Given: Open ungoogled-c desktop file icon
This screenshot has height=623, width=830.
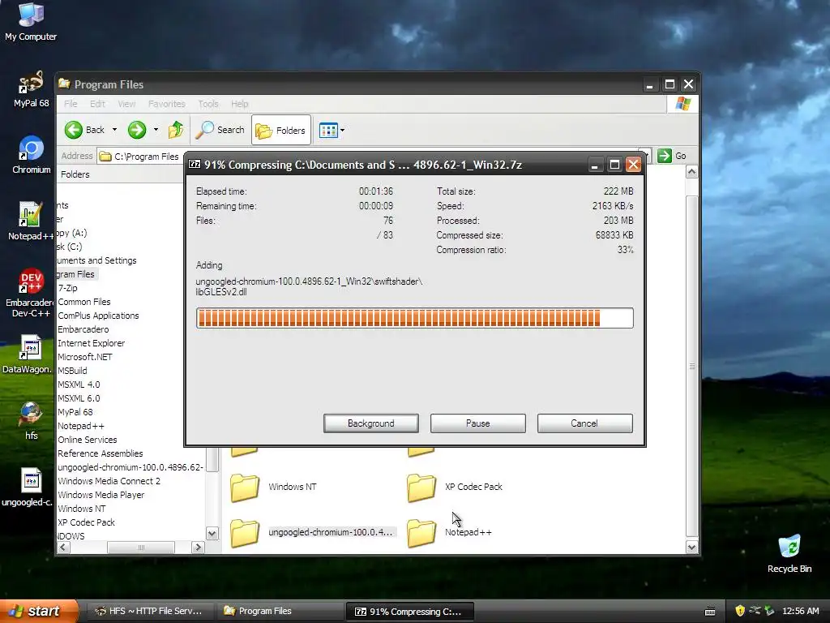Looking at the screenshot, I should pyautogui.click(x=30, y=488).
